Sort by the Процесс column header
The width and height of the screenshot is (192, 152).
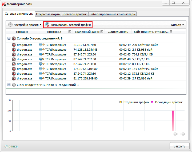click(x=22, y=32)
